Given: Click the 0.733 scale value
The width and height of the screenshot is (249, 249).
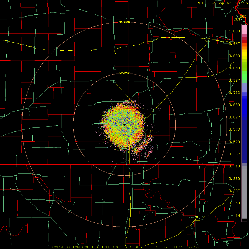Looking at the screenshot, I should [234, 93].
